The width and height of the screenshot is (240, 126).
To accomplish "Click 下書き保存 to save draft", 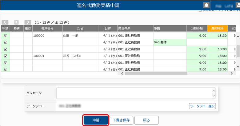I will 121,120.
